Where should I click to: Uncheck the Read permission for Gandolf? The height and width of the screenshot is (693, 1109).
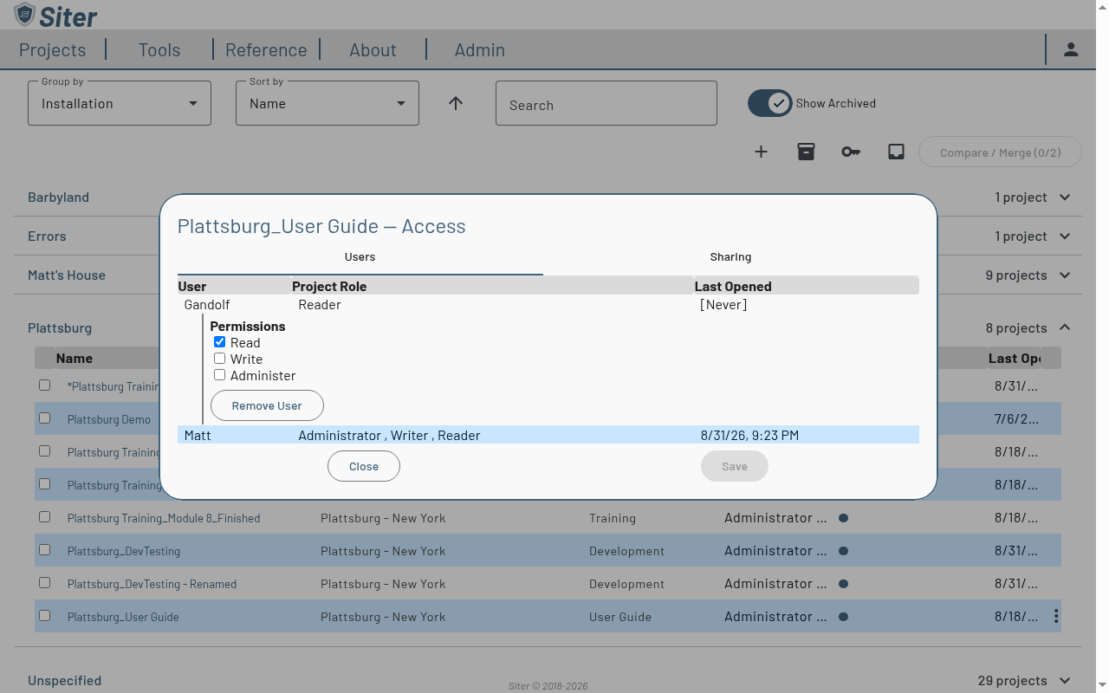click(x=220, y=342)
